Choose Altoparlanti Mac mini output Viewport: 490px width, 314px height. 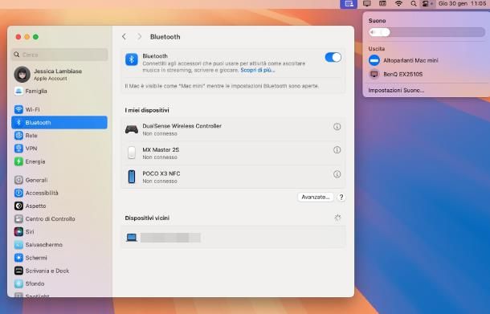coord(427,60)
